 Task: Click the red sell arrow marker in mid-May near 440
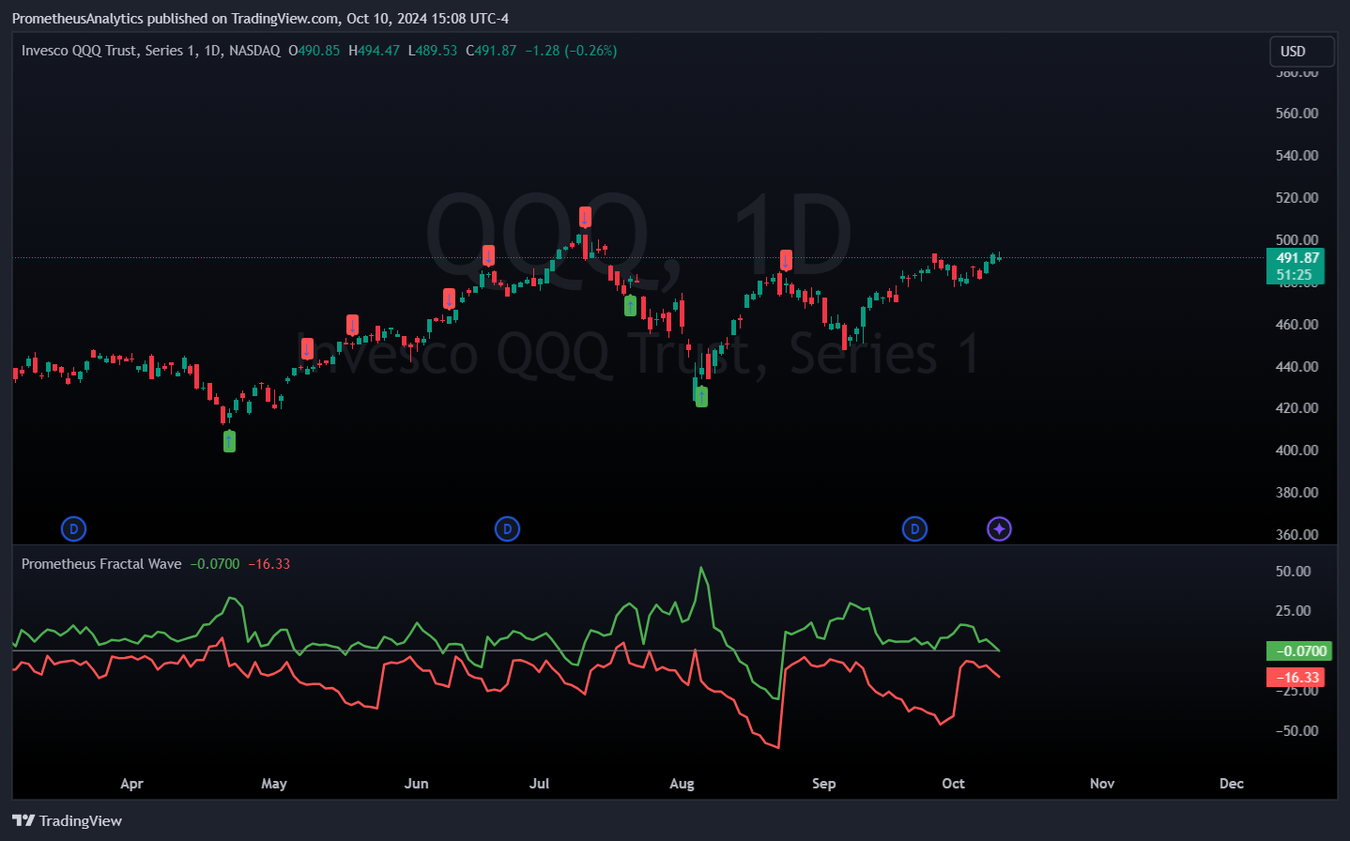pyautogui.click(x=307, y=349)
